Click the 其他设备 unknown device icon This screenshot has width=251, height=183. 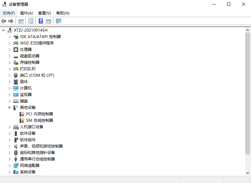[x=16, y=108]
